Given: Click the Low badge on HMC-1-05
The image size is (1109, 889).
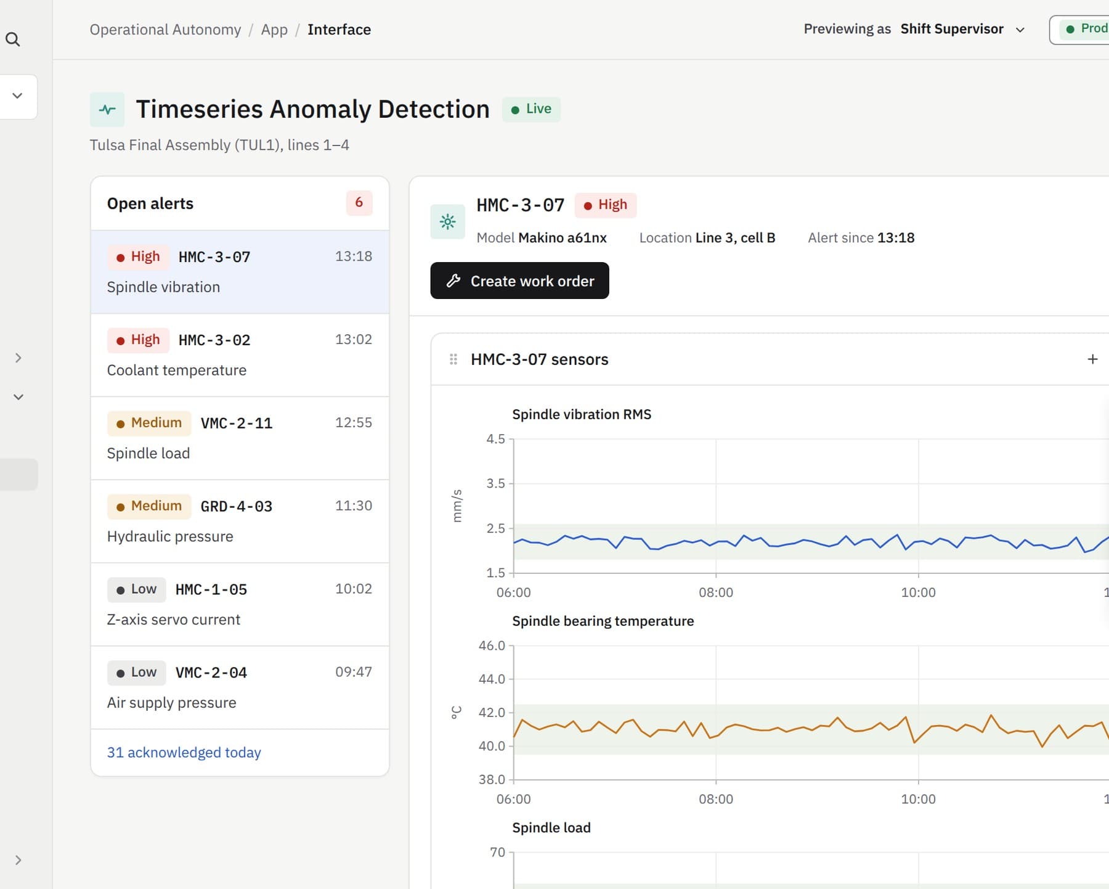Looking at the screenshot, I should (x=137, y=589).
